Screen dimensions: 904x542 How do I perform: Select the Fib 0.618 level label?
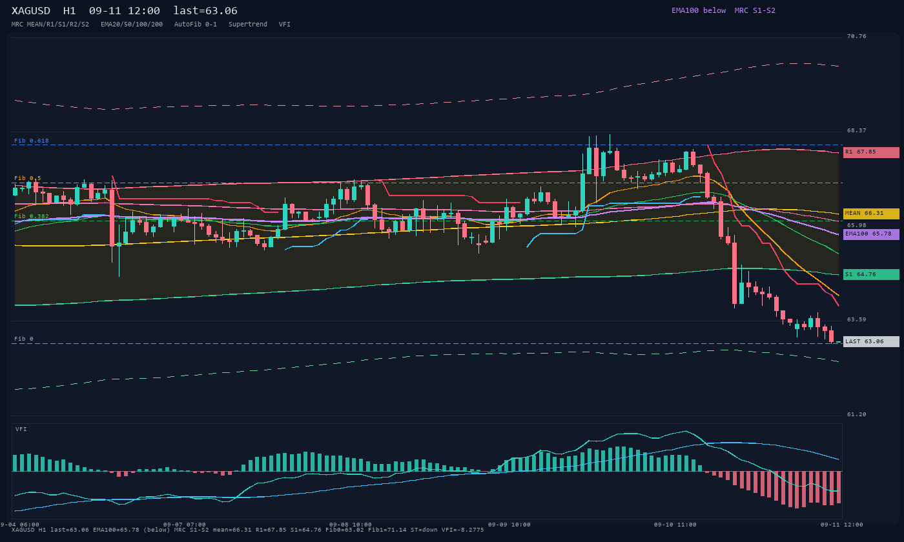32,141
